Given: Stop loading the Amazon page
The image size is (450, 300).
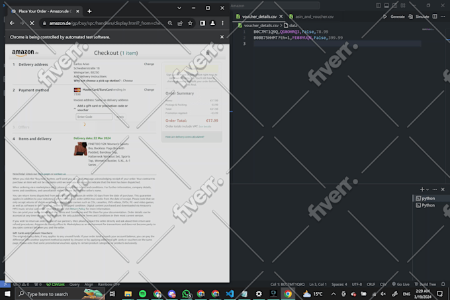Looking at the screenshot, I should (x=32, y=23).
